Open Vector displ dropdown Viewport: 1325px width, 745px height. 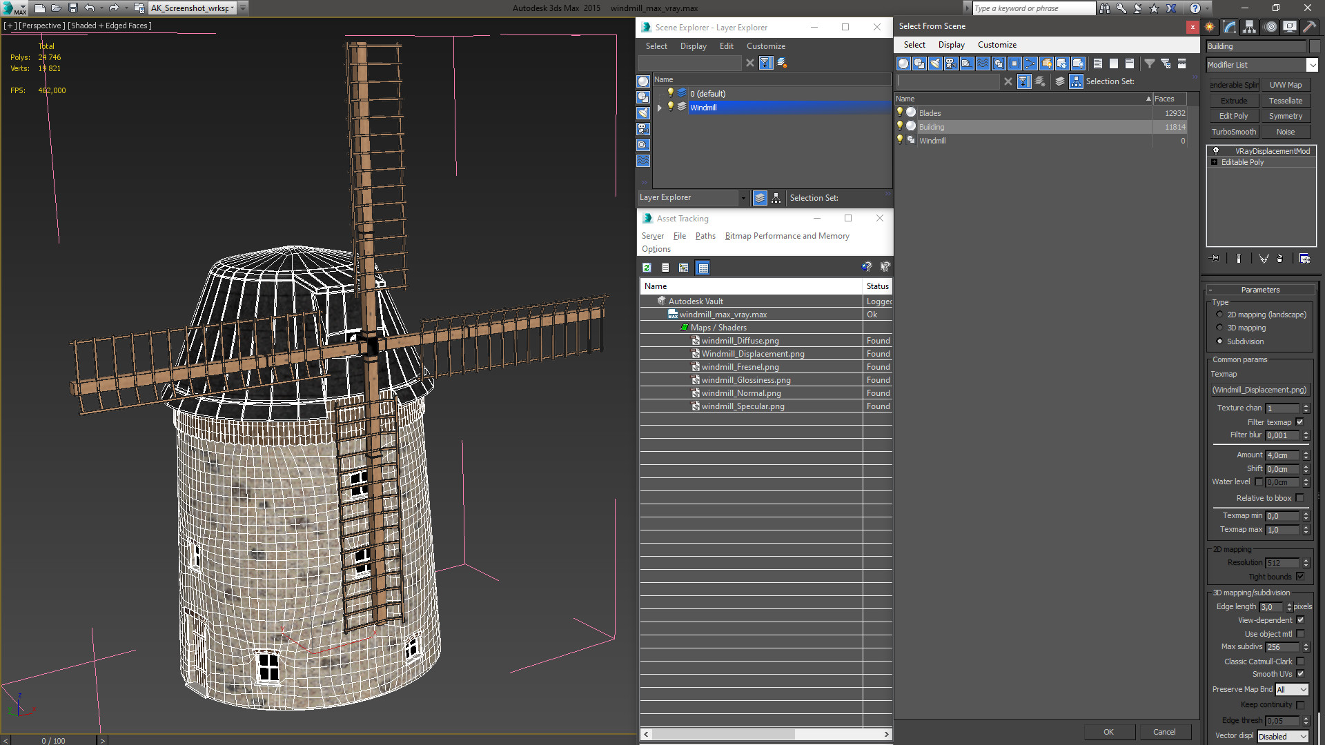point(1283,737)
